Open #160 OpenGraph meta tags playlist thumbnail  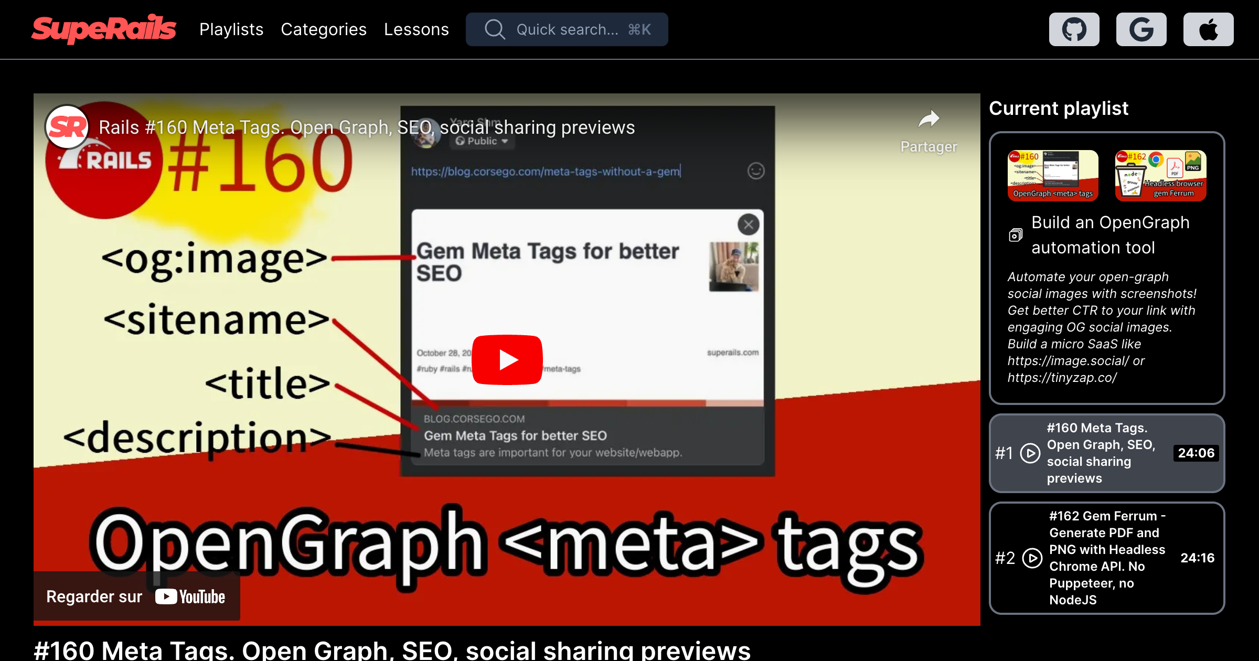point(1053,175)
